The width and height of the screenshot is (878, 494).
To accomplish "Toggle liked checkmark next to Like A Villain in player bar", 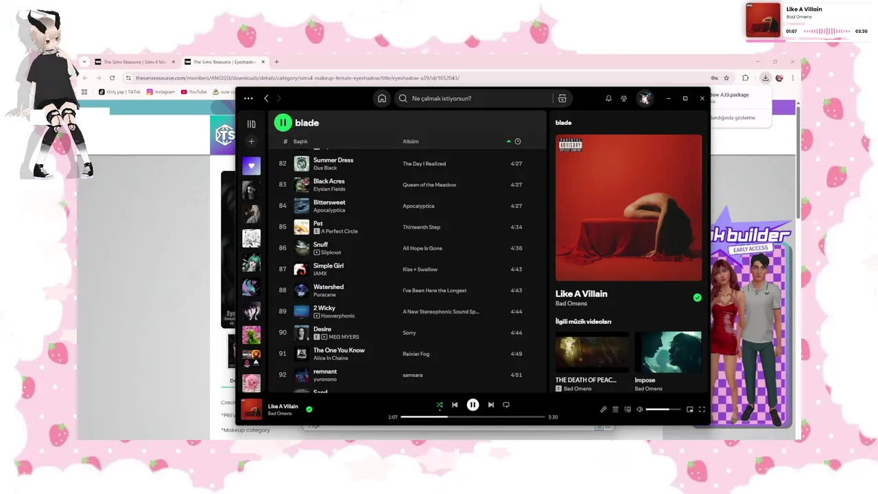I will coord(309,409).
